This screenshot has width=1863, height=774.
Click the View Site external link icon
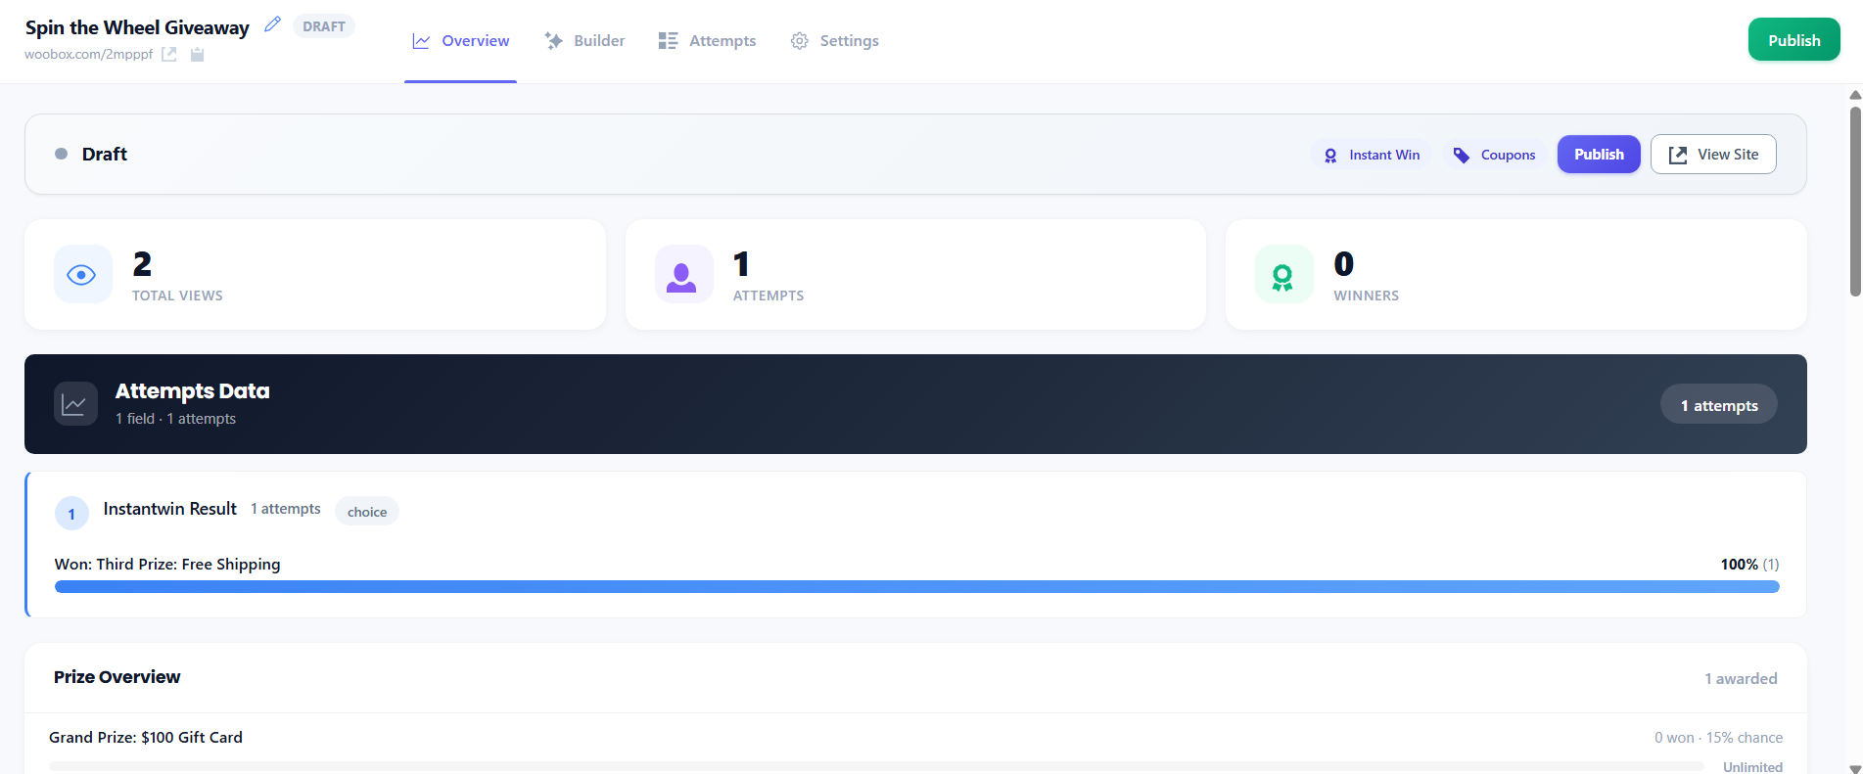[1678, 155]
